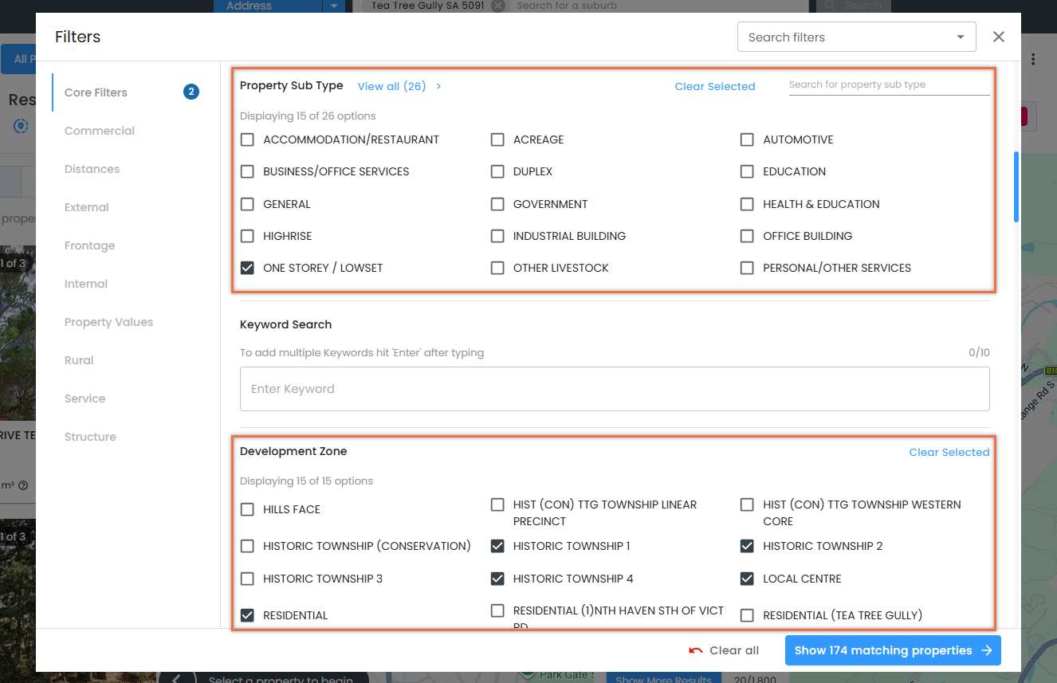Click the chevron next to View all (26)
Screen dimensions: 1057x683
438,86
